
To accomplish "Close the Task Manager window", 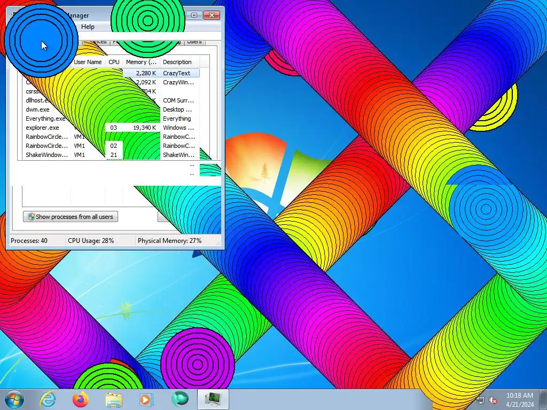I will click(x=212, y=15).
